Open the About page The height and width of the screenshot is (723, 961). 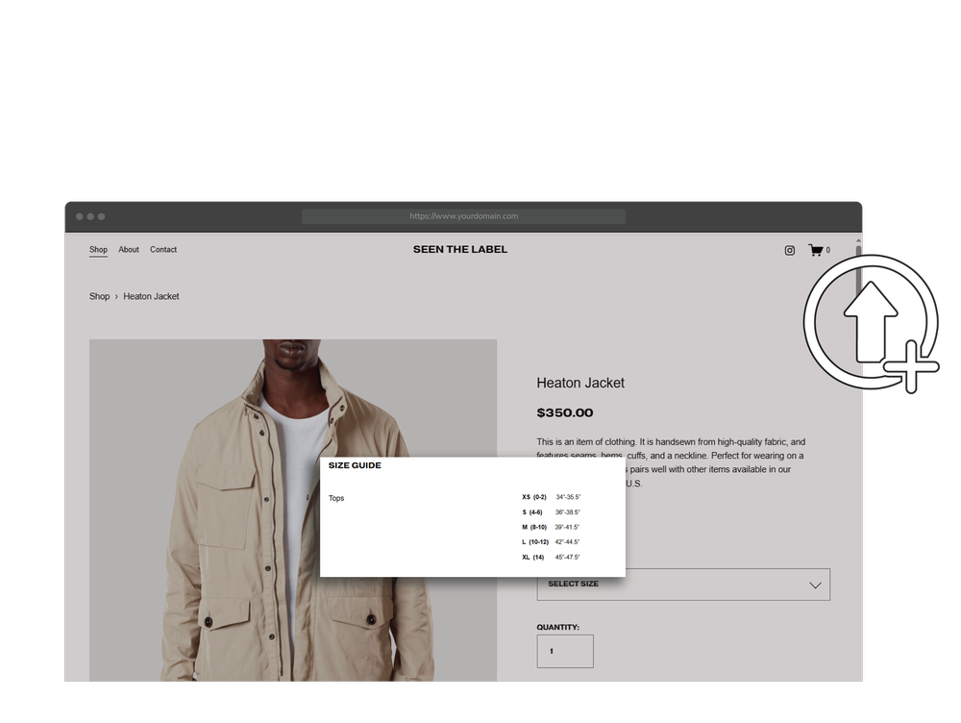pos(128,249)
